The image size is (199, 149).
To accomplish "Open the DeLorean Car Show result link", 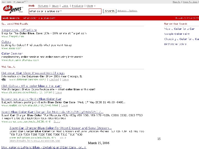I will 33,73.
